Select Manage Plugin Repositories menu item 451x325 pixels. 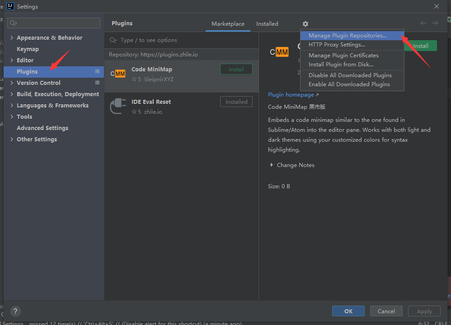[352, 36]
